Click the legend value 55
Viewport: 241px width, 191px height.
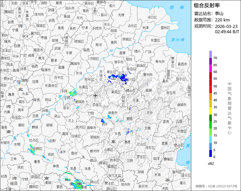click(x=215, y=79)
